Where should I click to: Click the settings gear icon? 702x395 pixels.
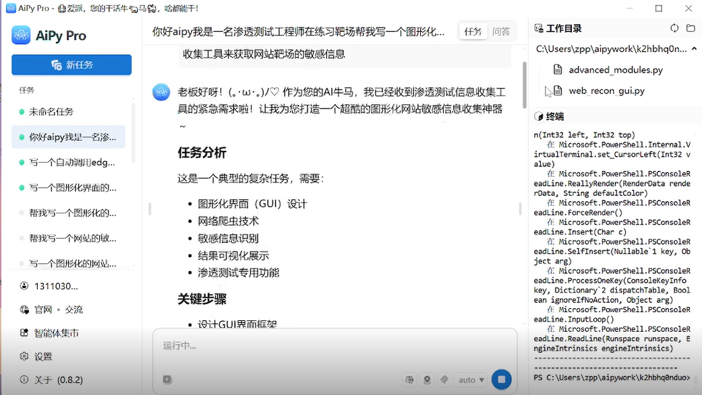(24, 356)
